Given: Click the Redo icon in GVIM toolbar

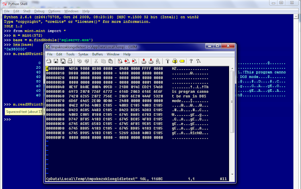Looking at the screenshot, I should (x=87, y=61).
